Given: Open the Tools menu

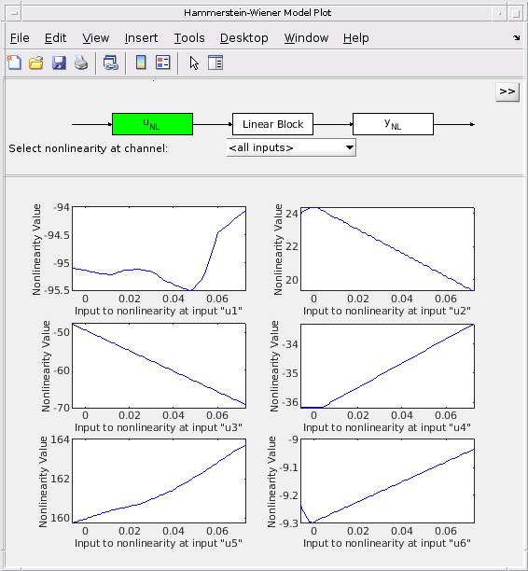Looking at the screenshot, I should click(x=189, y=38).
